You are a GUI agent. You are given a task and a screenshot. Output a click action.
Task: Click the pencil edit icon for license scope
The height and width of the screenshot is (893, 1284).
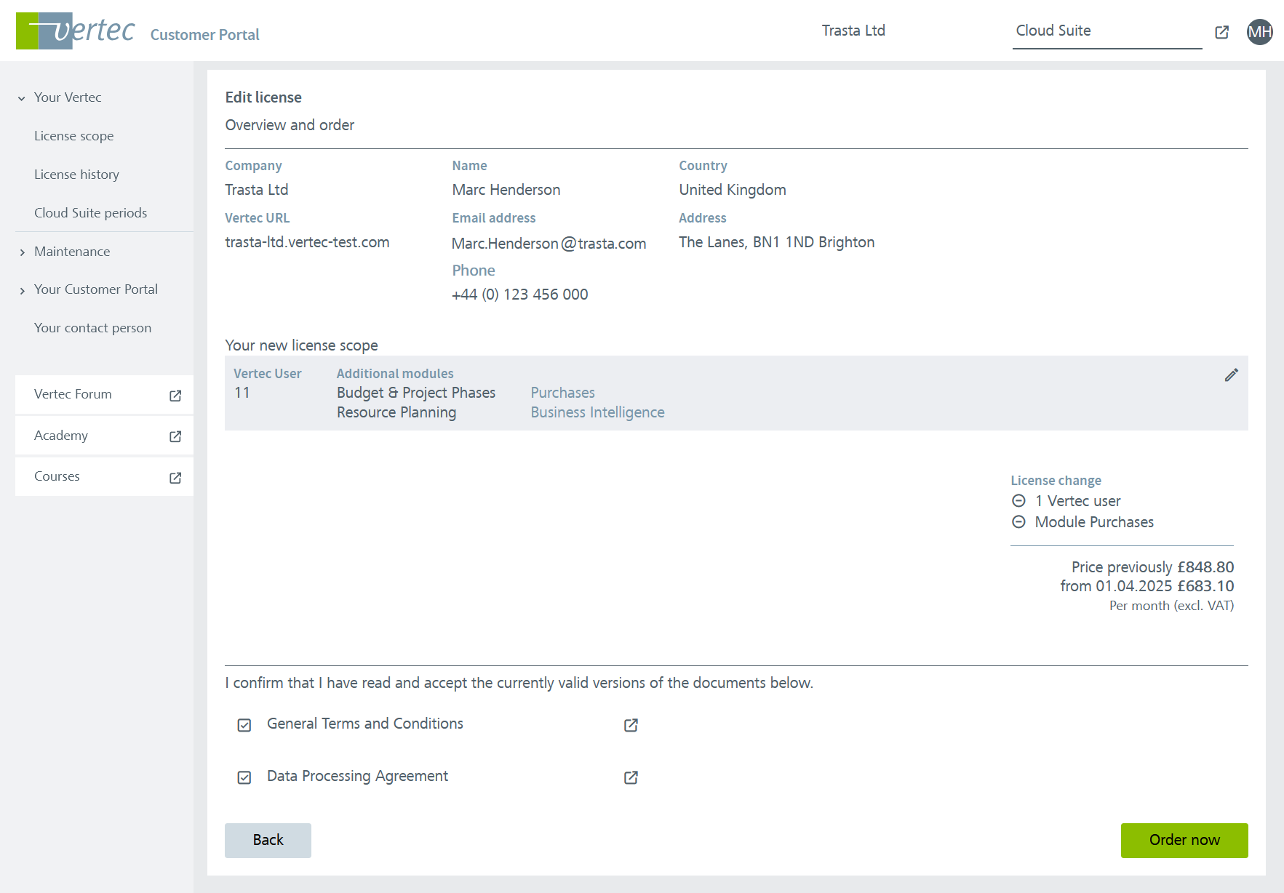point(1231,375)
